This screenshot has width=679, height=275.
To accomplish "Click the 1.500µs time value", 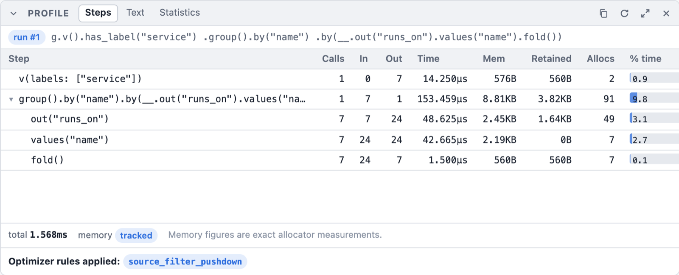I will pyautogui.click(x=448, y=160).
